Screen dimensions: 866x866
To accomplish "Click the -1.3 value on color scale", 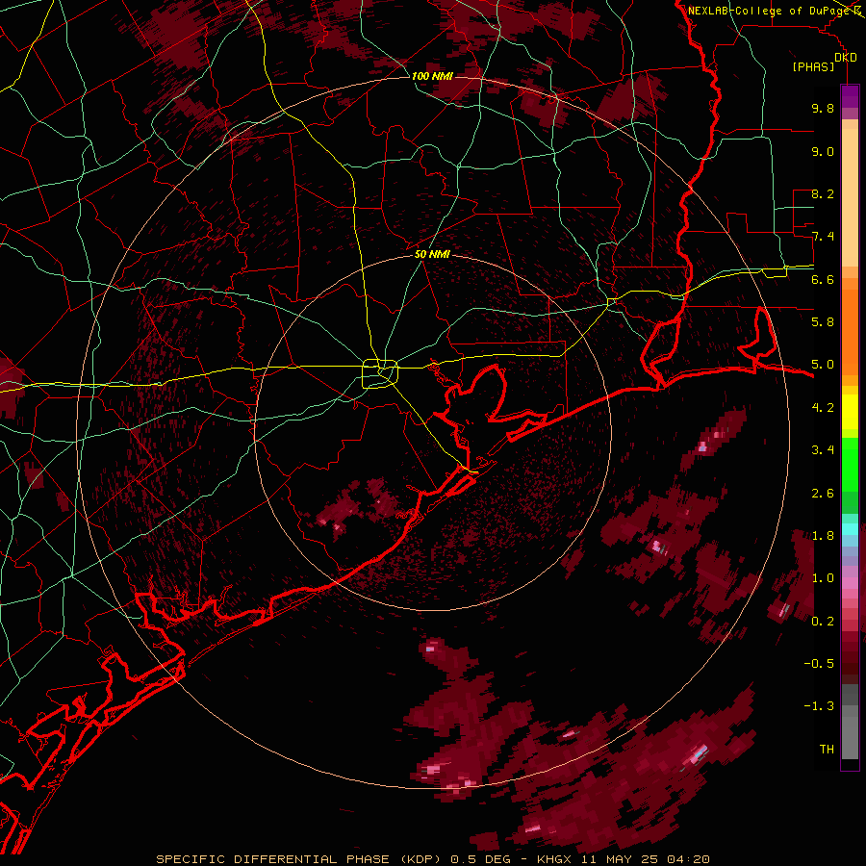I will tap(819, 706).
